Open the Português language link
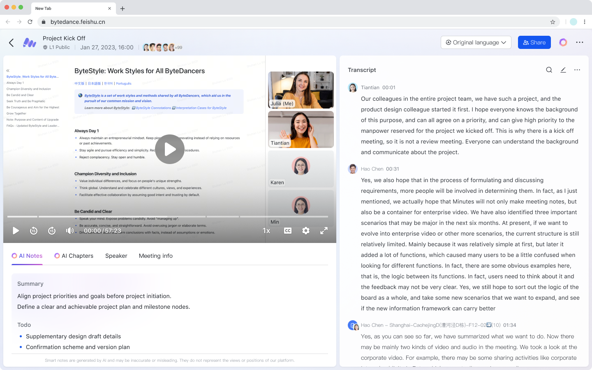Viewport: 592px width, 370px height. tap(124, 83)
